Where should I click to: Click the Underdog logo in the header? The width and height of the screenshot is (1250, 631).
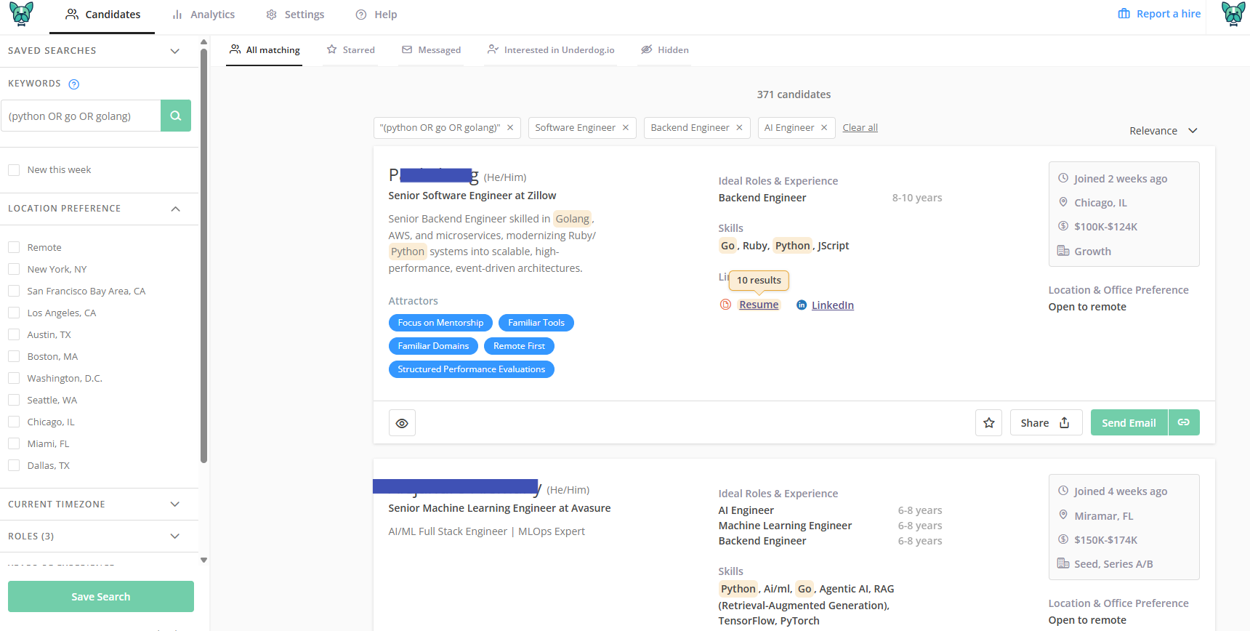[21, 15]
